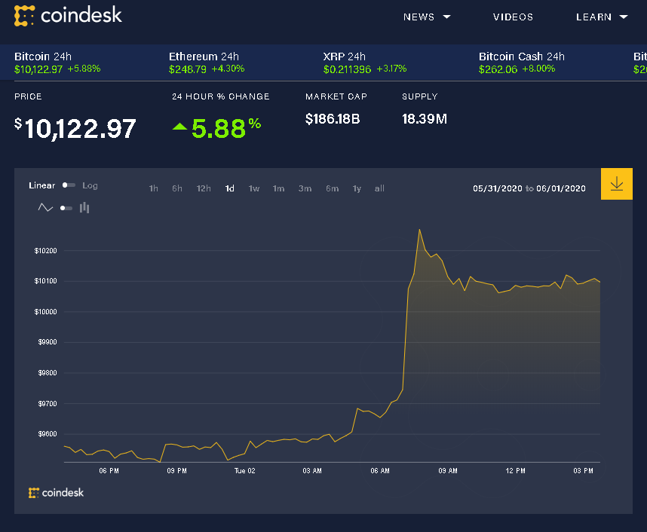Click the green up-arrow beside 5.88%

click(180, 126)
